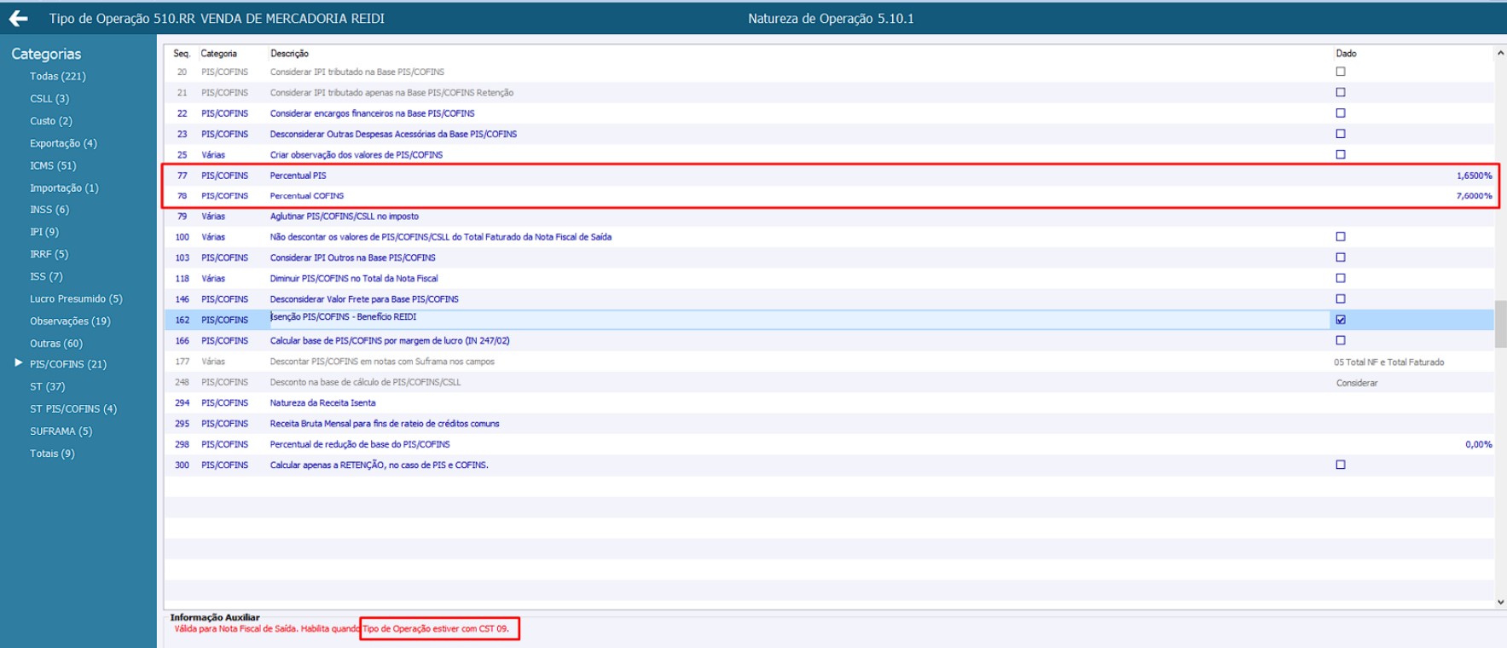Choose the Importação (1) category
1507x648 pixels.
64,188
